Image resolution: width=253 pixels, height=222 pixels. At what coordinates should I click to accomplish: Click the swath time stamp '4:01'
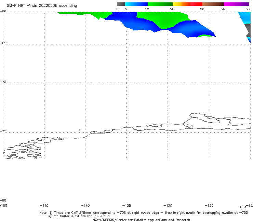point(243,207)
